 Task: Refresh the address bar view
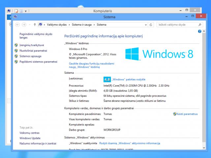(x=151, y=25)
